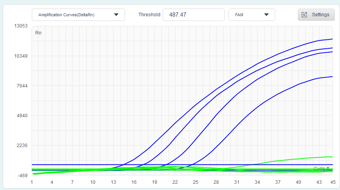
Task: Open the Settings button
Action: click(x=316, y=15)
